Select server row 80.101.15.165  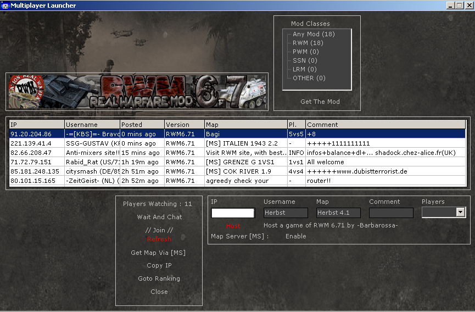coord(237,181)
